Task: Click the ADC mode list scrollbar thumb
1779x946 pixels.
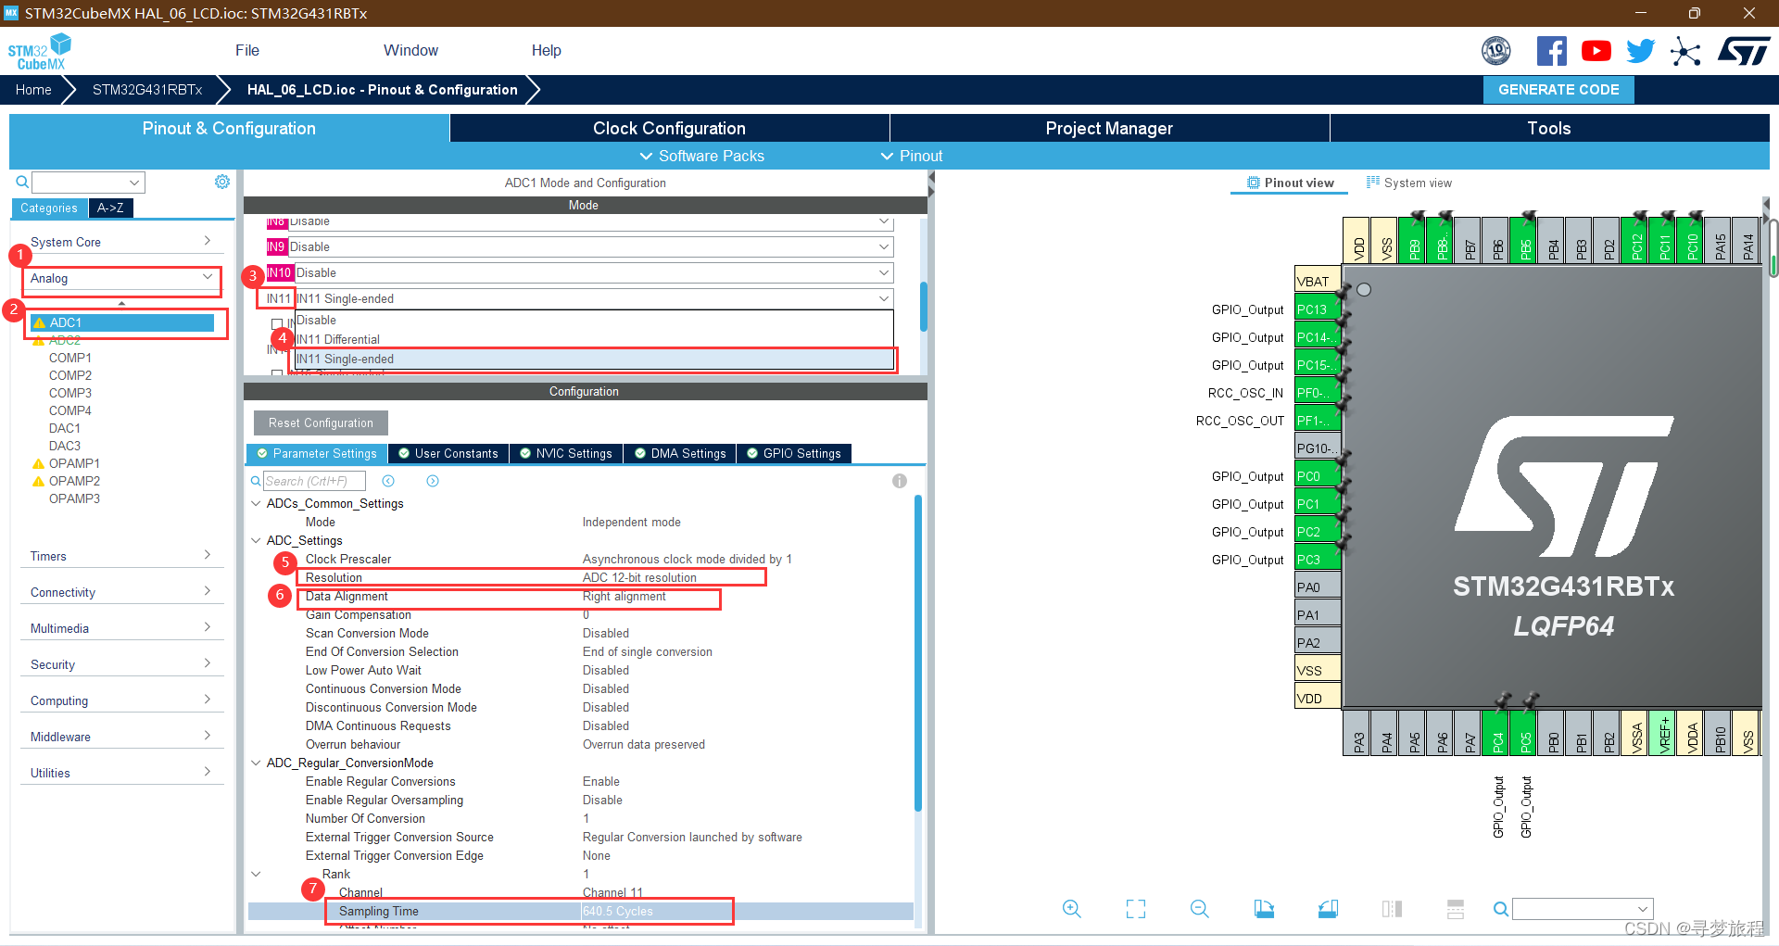Action: 924,307
